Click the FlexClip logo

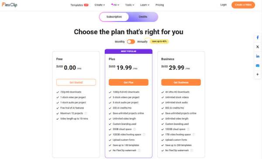(10, 5)
